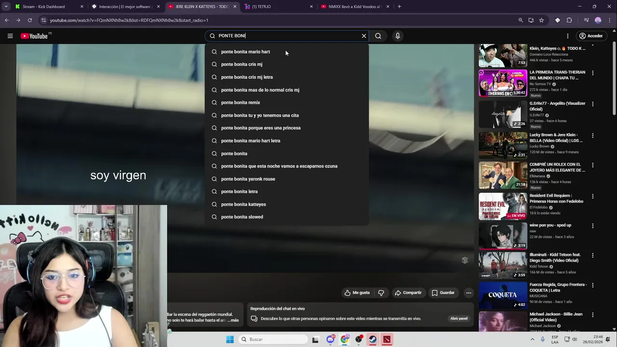The width and height of the screenshot is (617, 347).
Task: Reload the current page
Action: [30, 20]
